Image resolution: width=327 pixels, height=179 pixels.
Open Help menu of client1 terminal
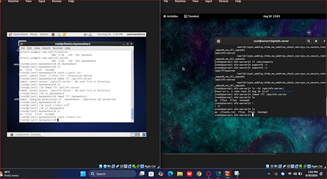click(67, 48)
